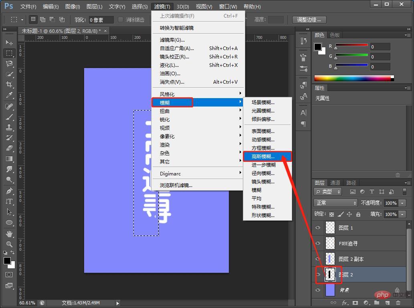414x308 pixels.
Task: Hide FIEE追寻 layer visibility eye
Action: [318, 243]
